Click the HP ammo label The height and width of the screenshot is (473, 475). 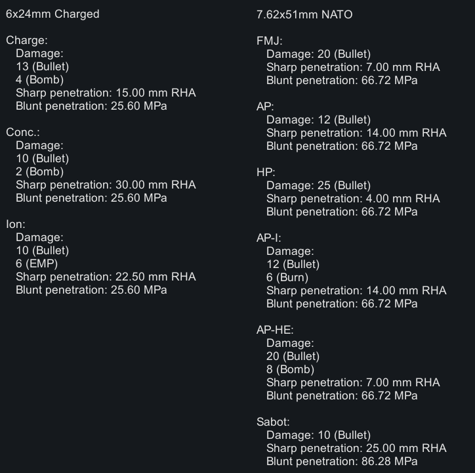point(266,172)
